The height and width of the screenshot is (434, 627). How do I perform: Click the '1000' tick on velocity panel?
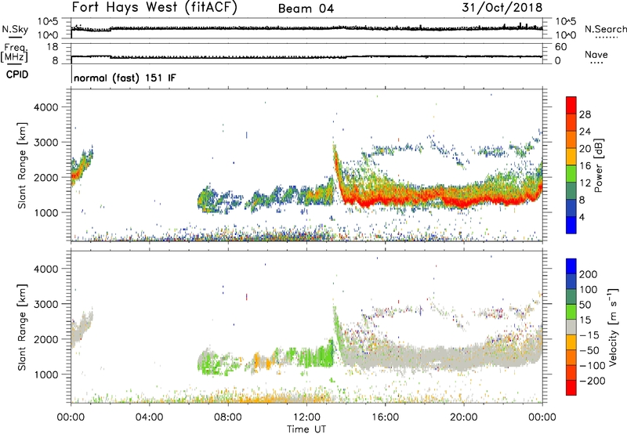point(46,374)
